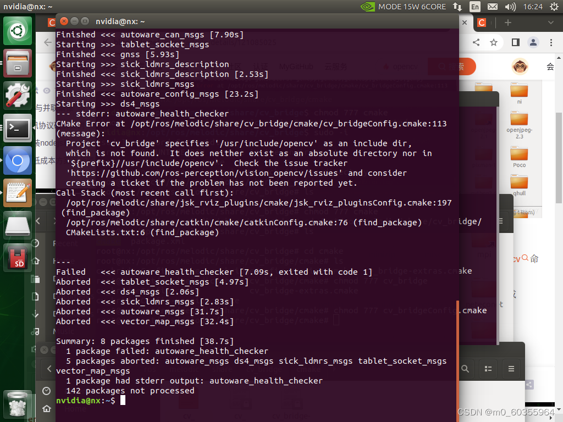This screenshot has height=422, width=563.
Task: Select the 'Poco' folder
Action: [x=519, y=157]
